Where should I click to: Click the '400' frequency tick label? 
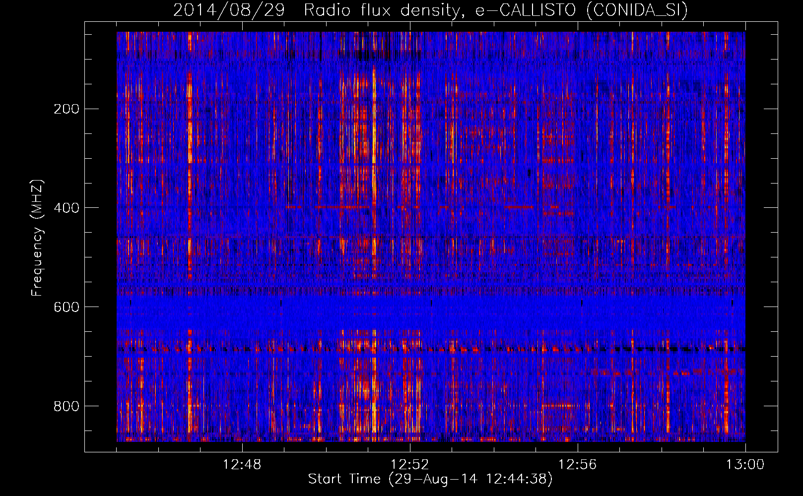tap(67, 208)
